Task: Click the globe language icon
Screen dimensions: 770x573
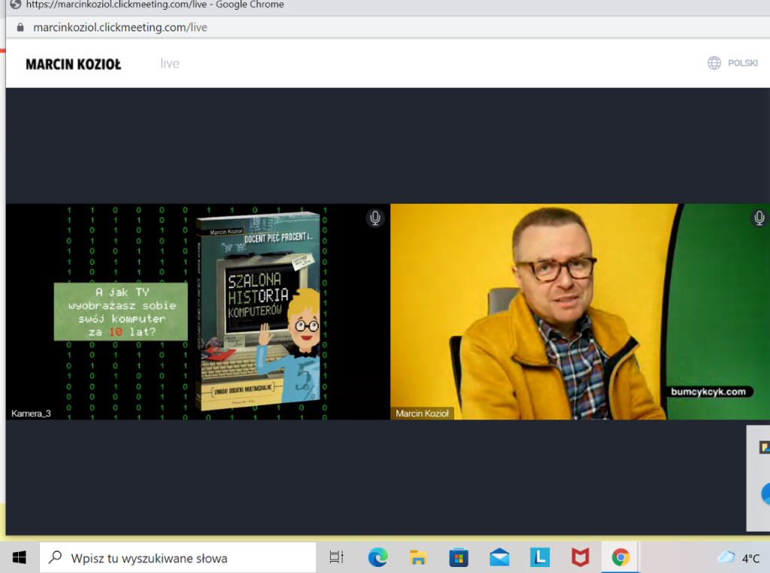Action: click(x=714, y=63)
